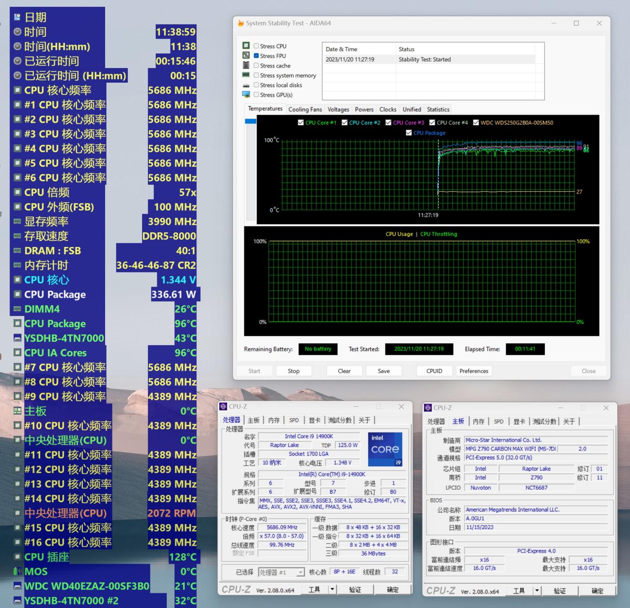Open 内存 tab in left CPU-Z
The image size is (630, 608).
click(x=274, y=420)
